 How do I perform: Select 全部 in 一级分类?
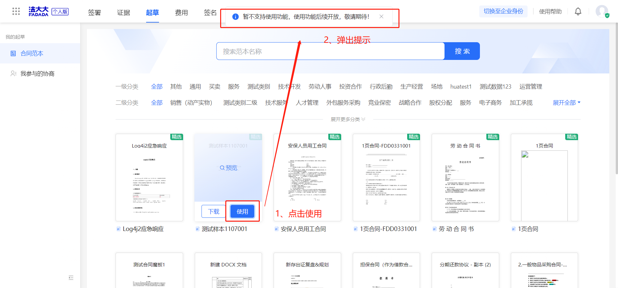[x=157, y=87]
